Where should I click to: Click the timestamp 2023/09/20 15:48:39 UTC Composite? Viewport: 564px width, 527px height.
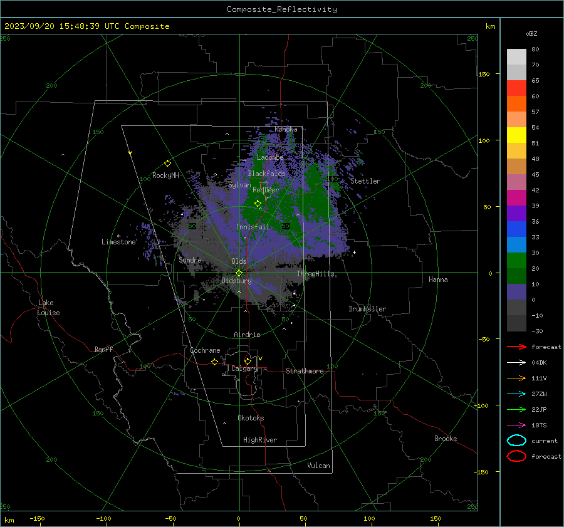pyautogui.click(x=86, y=26)
